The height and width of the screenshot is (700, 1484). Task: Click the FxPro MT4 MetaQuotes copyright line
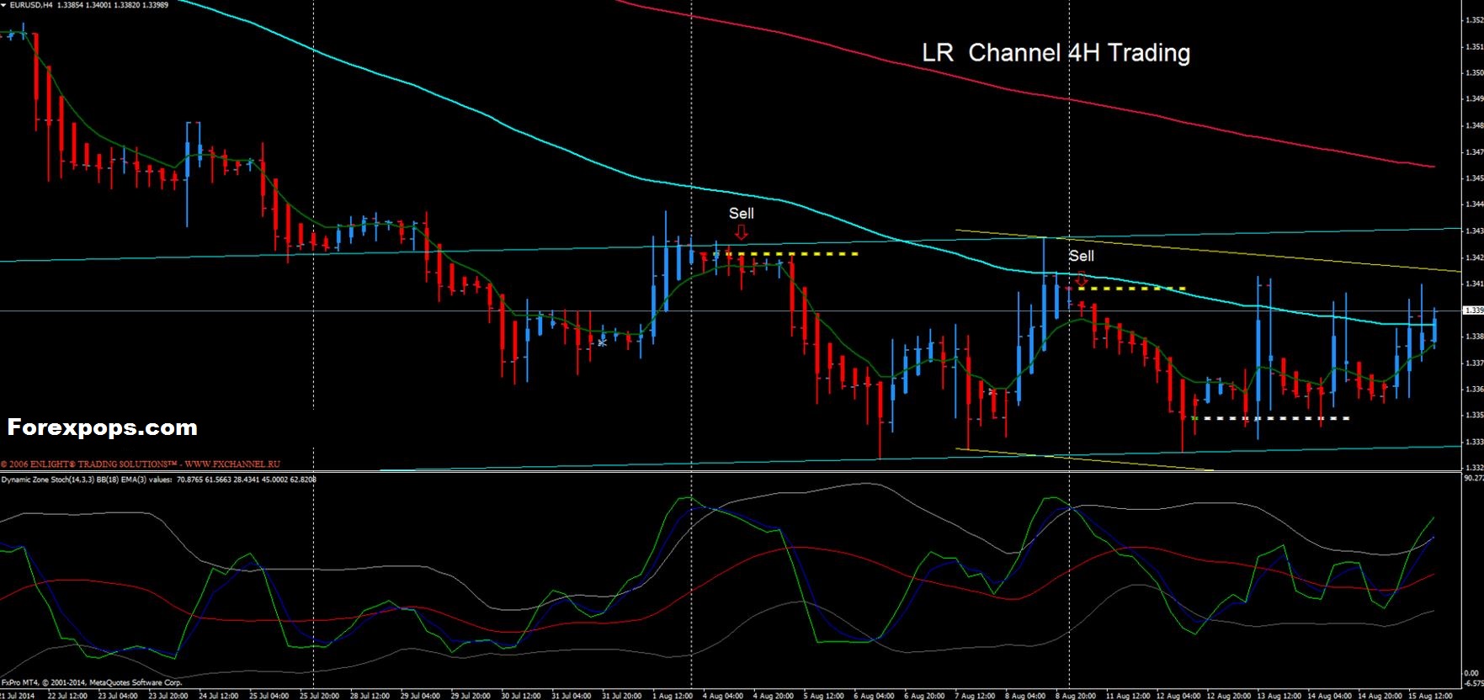pyautogui.click(x=92, y=682)
